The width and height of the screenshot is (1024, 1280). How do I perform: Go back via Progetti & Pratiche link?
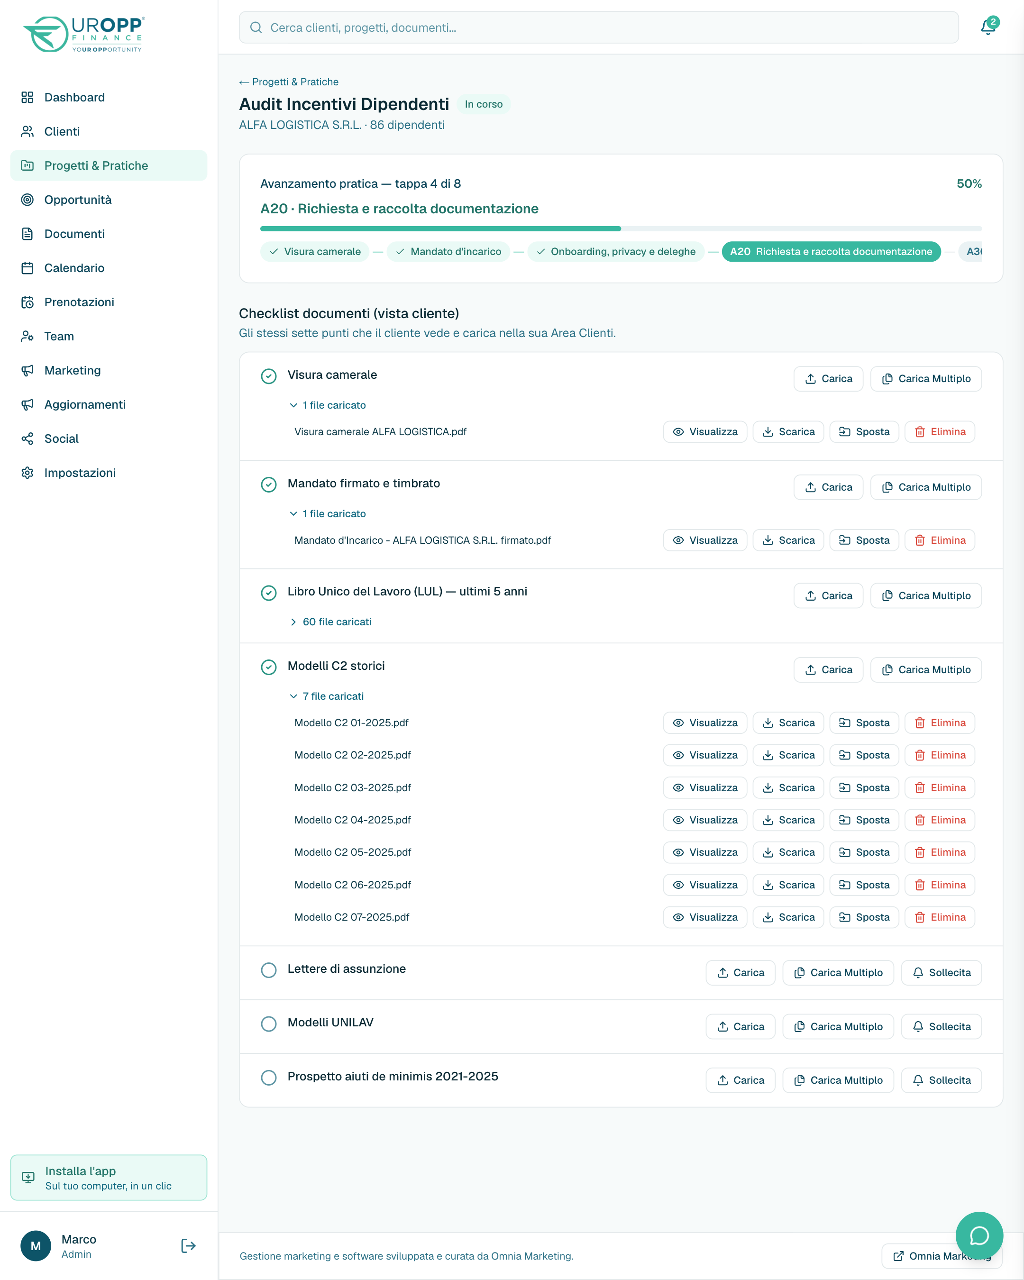pyautogui.click(x=289, y=82)
